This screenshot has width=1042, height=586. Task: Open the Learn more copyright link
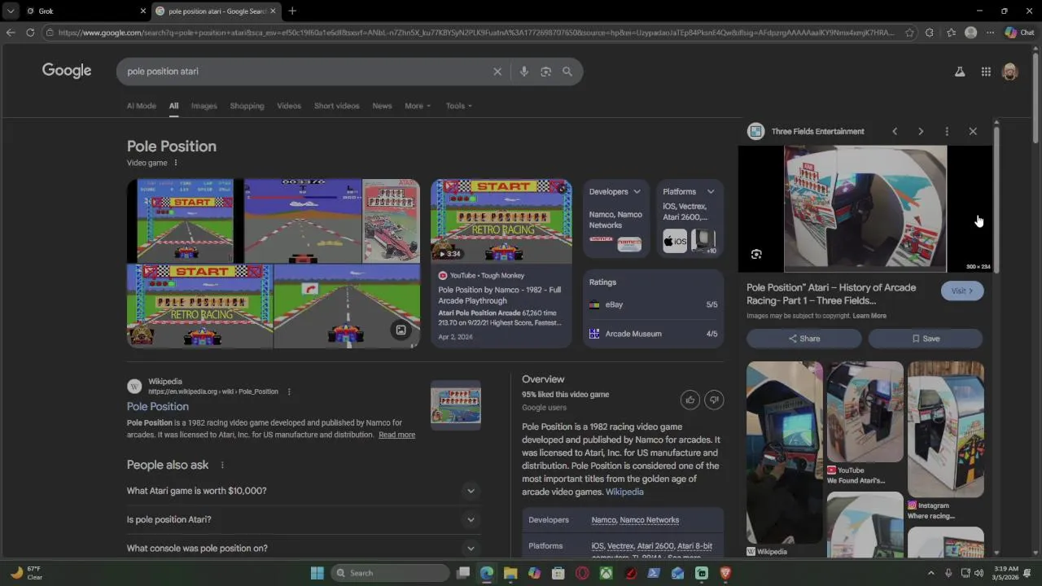(x=869, y=316)
